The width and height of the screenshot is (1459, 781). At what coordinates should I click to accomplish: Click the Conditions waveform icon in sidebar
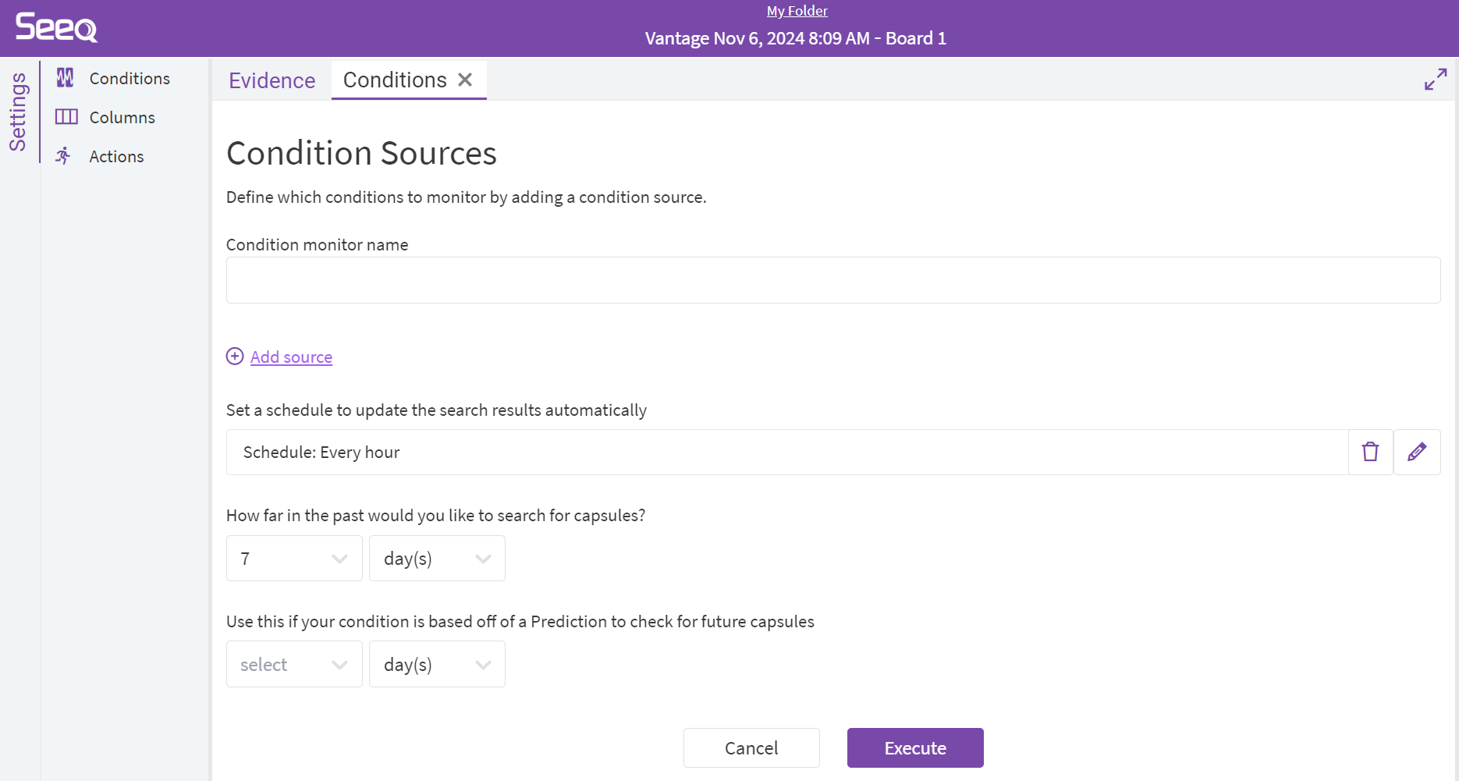click(x=66, y=78)
